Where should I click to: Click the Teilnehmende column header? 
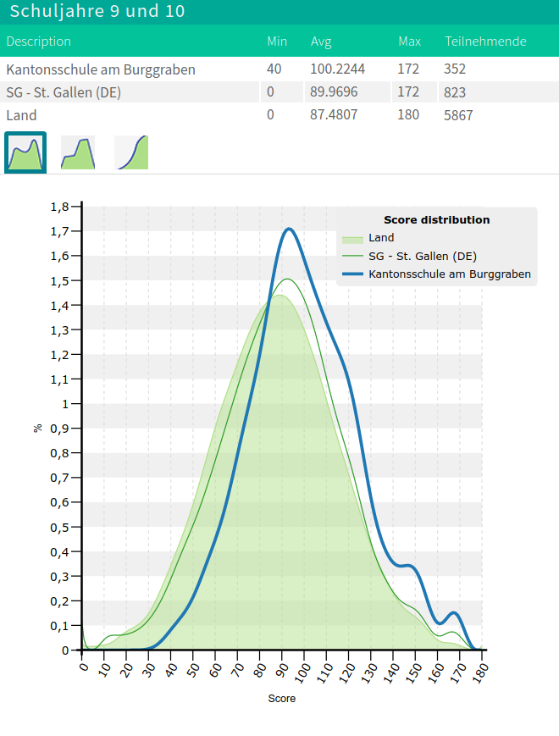[x=485, y=42]
